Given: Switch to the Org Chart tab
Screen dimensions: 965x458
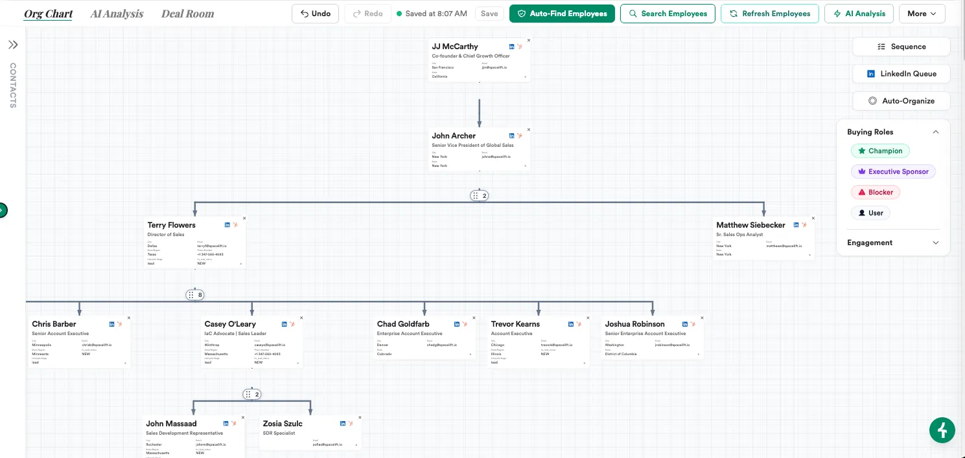Looking at the screenshot, I should tap(49, 14).
